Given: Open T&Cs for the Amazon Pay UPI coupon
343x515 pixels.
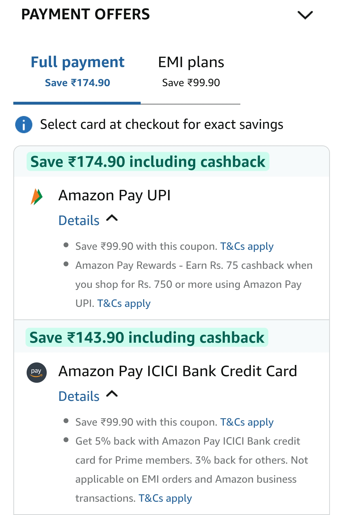Looking at the screenshot, I should pyautogui.click(x=247, y=246).
